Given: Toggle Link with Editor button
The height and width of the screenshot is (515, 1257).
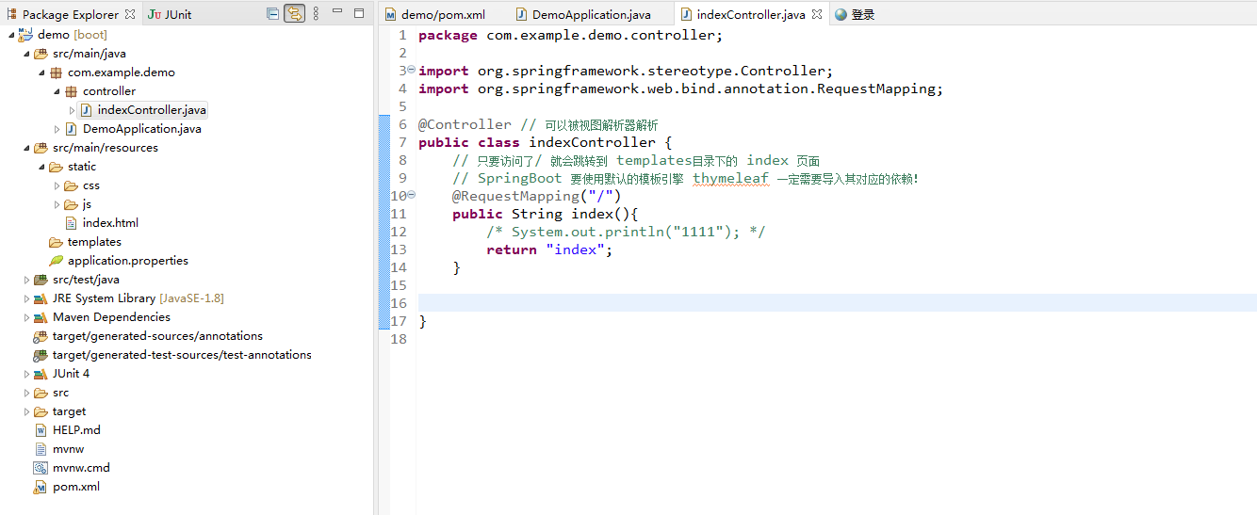Looking at the screenshot, I should click(294, 14).
